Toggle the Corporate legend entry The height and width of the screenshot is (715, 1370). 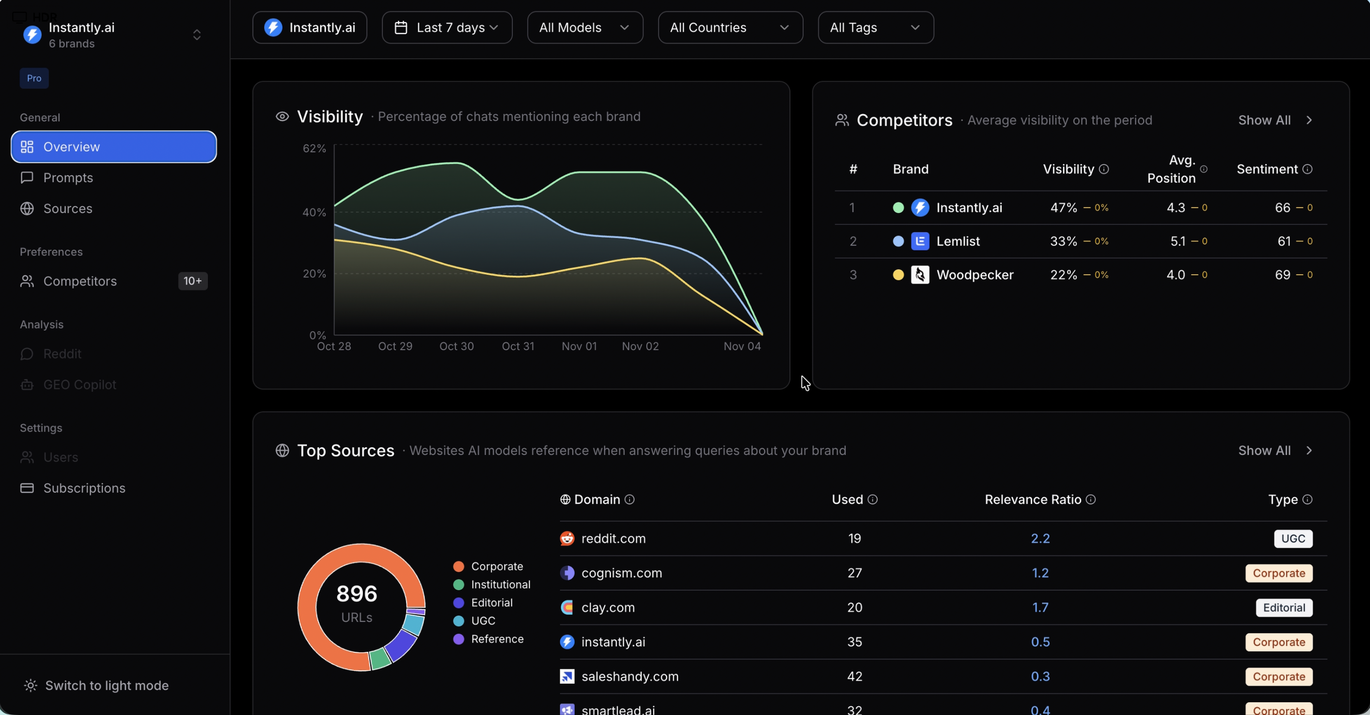click(x=488, y=566)
